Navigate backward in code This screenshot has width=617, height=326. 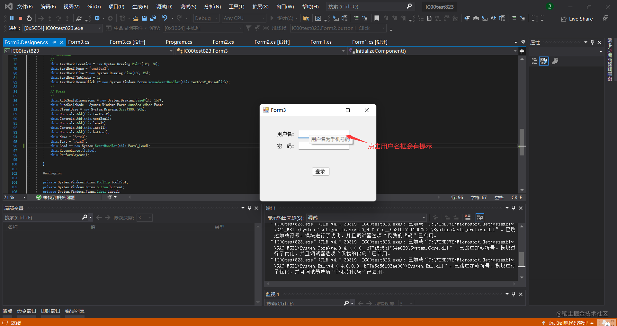[97, 18]
